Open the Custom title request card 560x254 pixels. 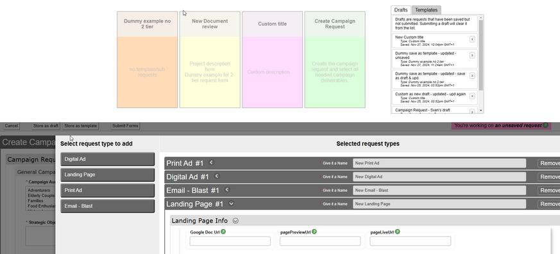[272, 60]
